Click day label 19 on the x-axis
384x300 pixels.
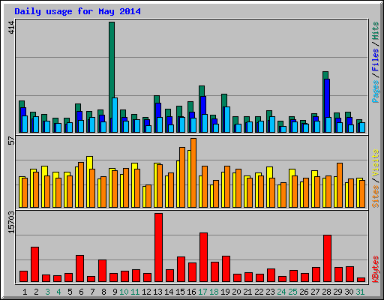pyautogui.click(x=225, y=292)
